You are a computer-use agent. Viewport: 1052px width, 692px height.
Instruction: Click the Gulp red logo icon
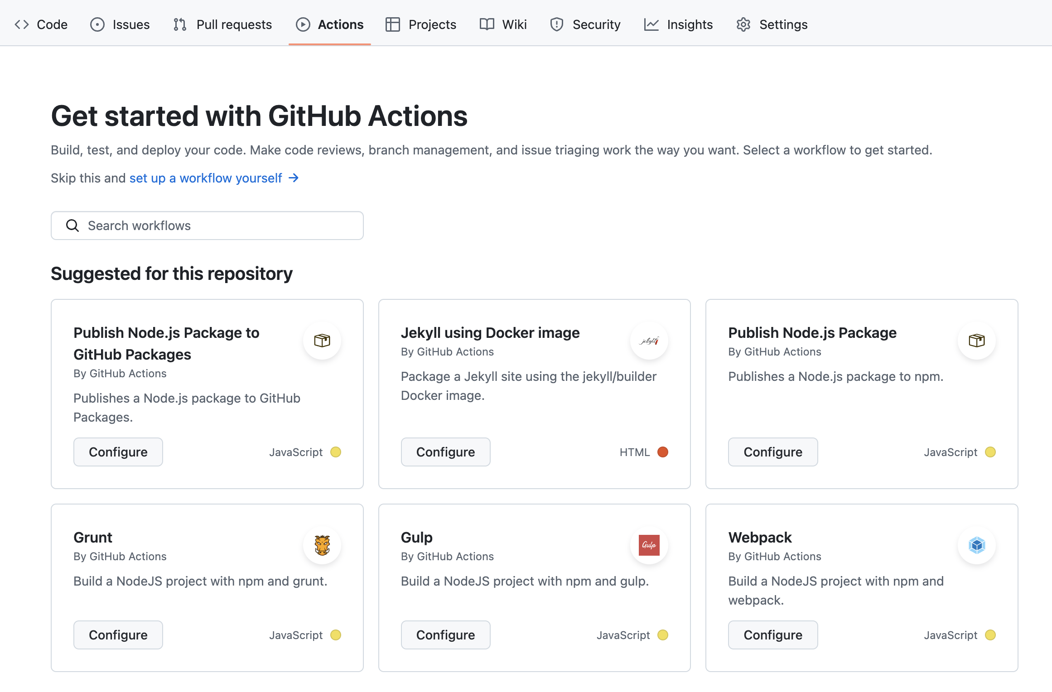point(649,545)
